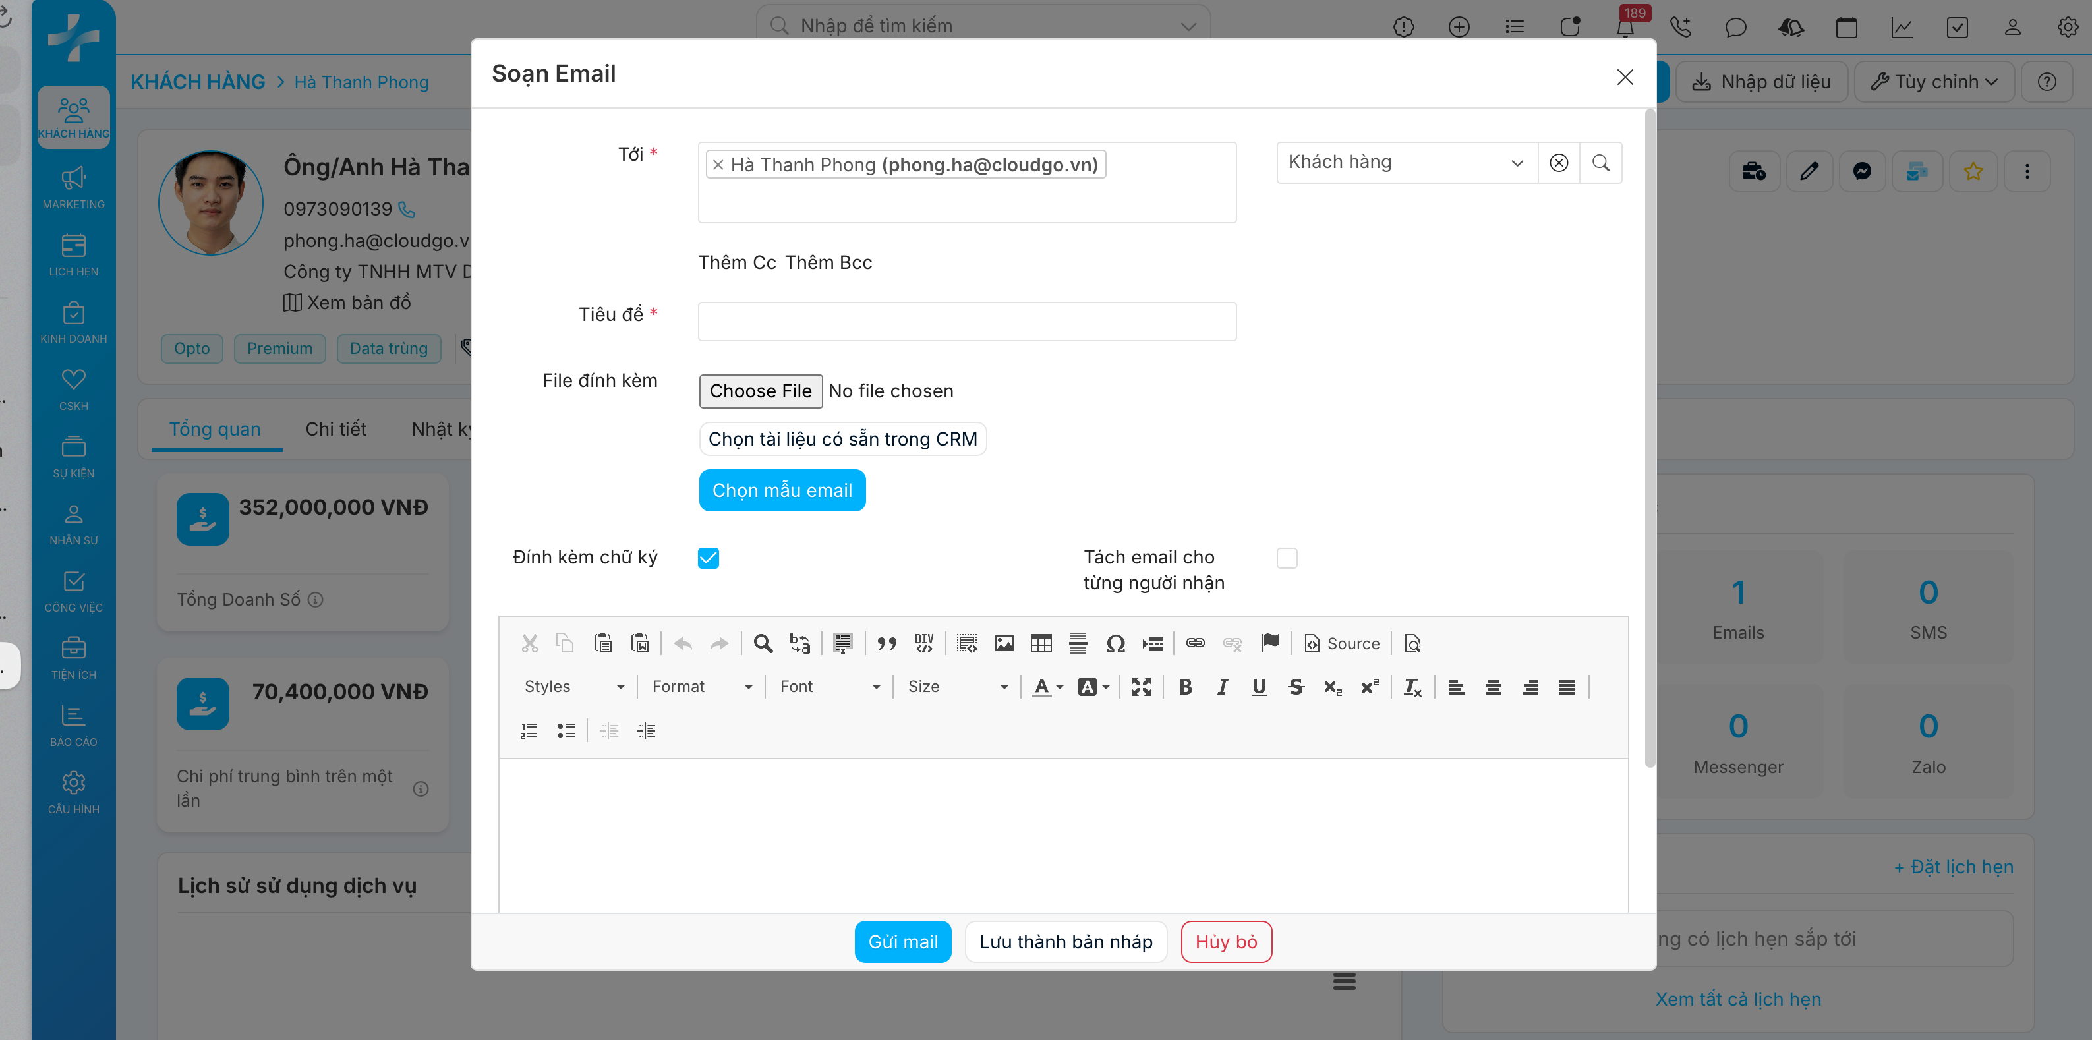
Task: Uncheck Đính kèm chữ ký checkbox
Action: [708, 558]
